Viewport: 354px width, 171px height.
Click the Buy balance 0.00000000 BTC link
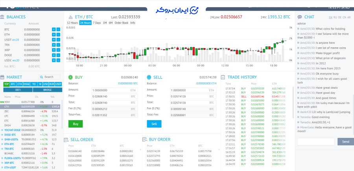(128, 84)
